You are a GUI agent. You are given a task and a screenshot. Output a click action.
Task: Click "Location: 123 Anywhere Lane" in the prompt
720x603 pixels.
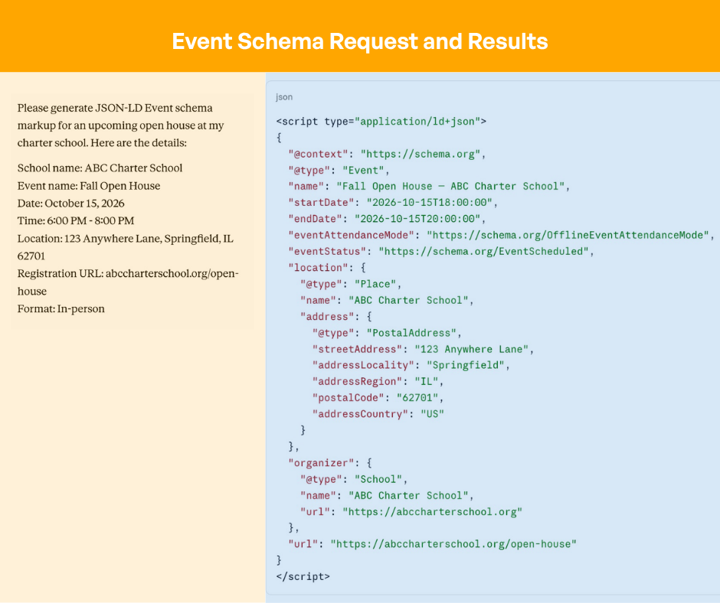click(126, 247)
